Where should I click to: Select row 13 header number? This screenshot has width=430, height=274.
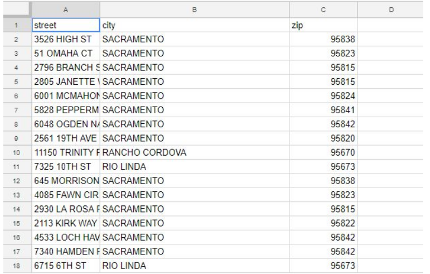tap(17, 195)
